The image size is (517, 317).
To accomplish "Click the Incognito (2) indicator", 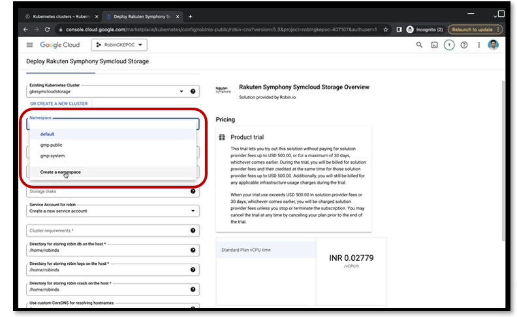I will [x=425, y=29].
